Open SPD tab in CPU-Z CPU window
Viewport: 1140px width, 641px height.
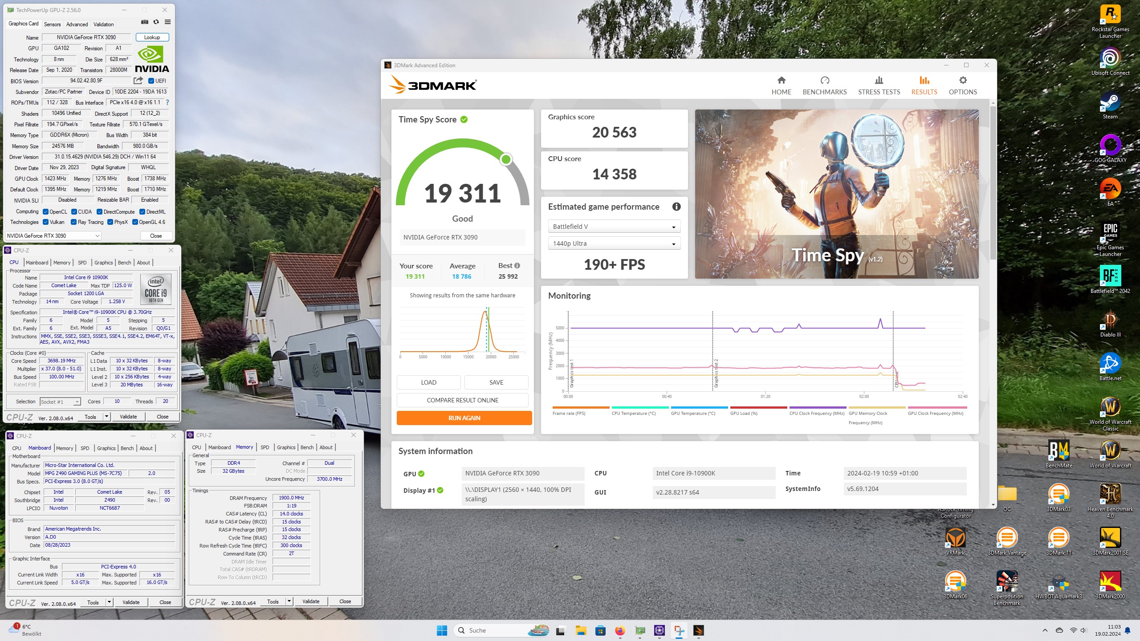click(82, 263)
